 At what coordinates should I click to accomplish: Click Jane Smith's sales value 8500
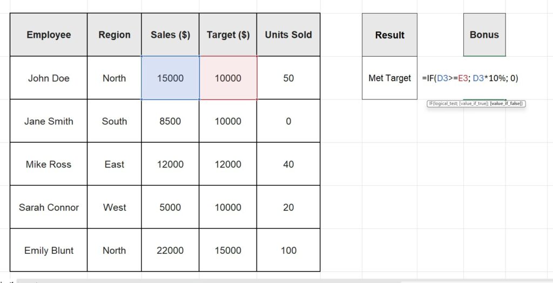(x=170, y=122)
